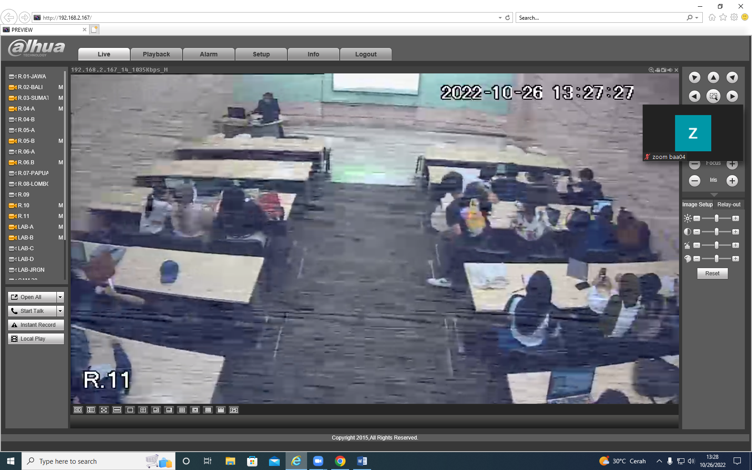Screen dimensions: 752x470
Task: Switch to the Relay-out tab
Action: click(x=729, y=205)
